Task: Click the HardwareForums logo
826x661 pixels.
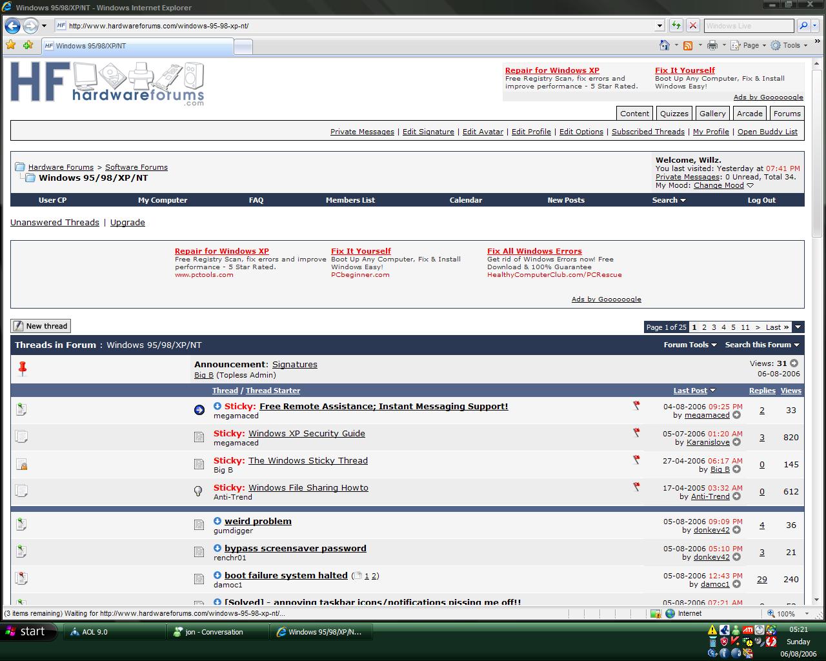Action: coord(107,83)
